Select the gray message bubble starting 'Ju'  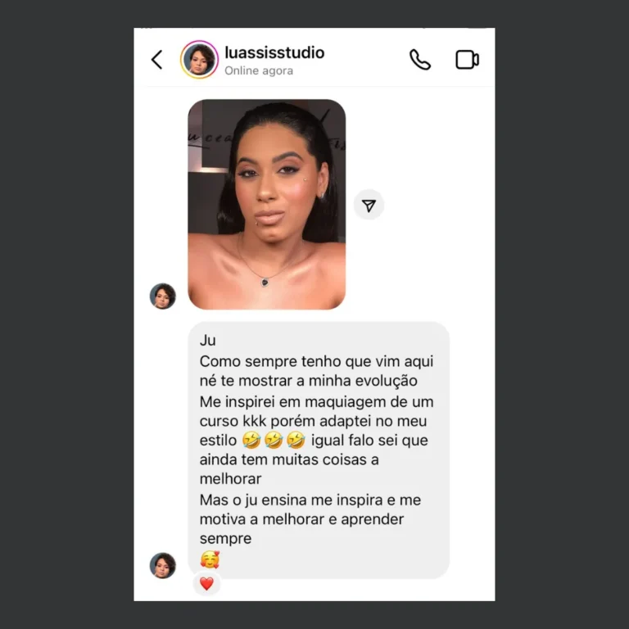point(319,450)
